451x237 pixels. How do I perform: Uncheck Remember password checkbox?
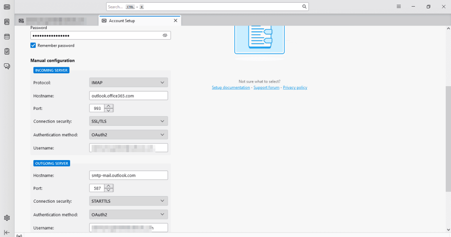coord(33,45)
